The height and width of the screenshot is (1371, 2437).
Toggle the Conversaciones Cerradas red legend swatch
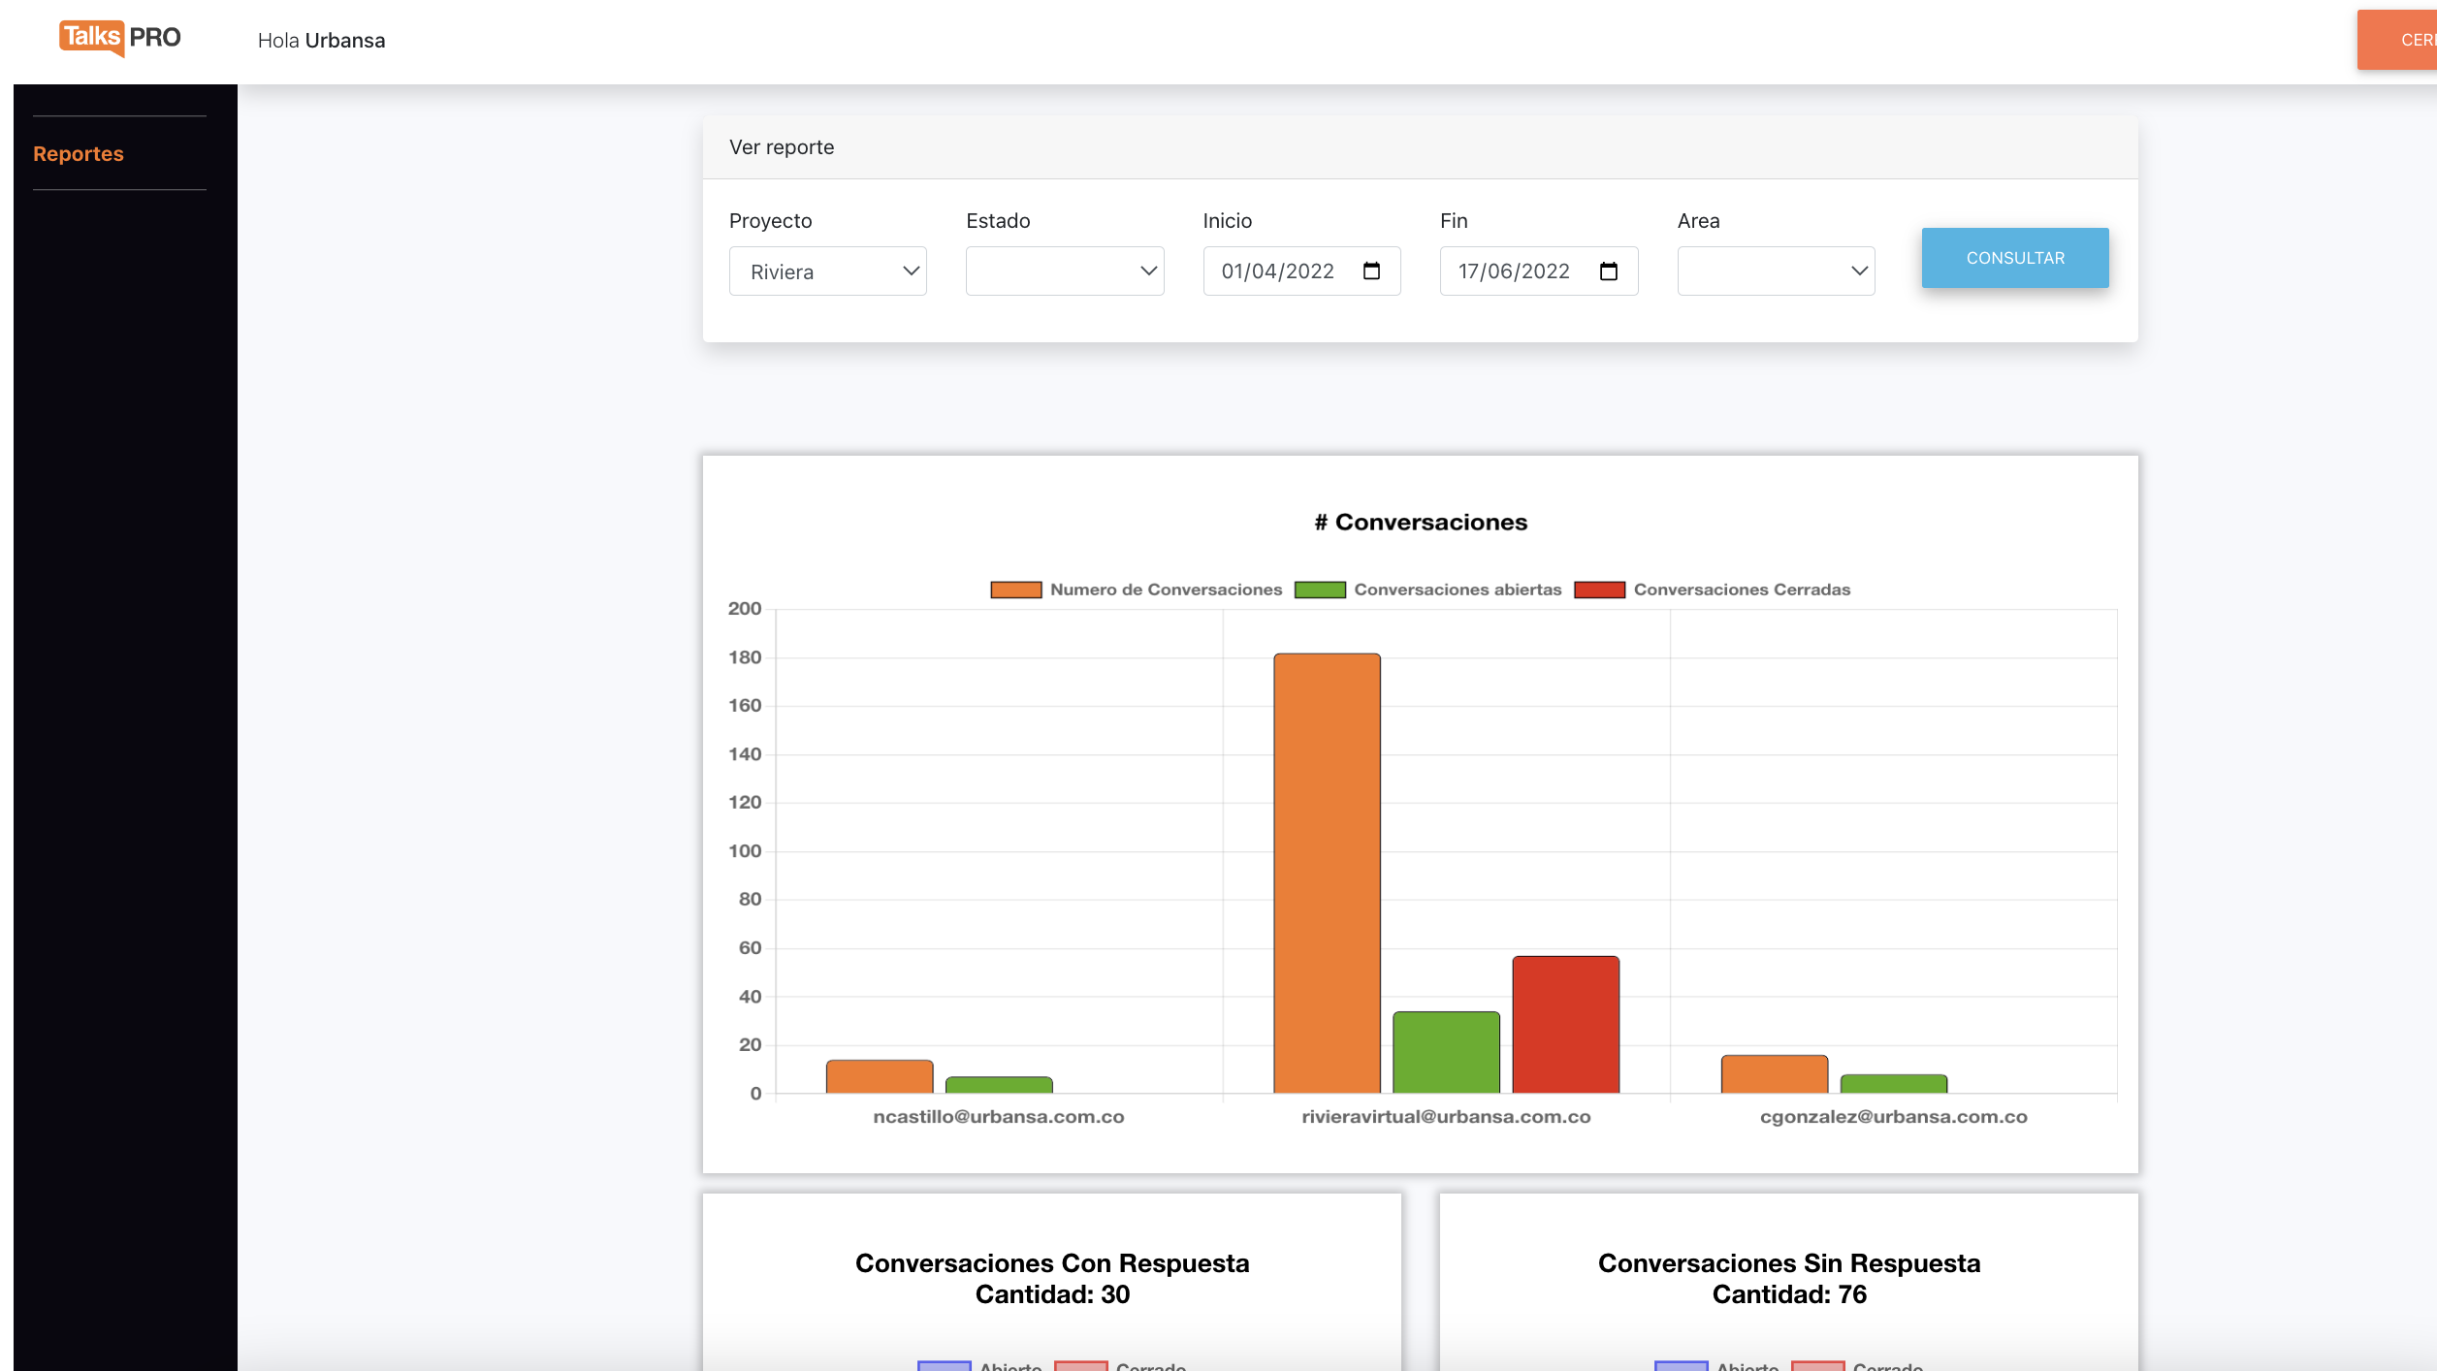[x=1599, y=590]
